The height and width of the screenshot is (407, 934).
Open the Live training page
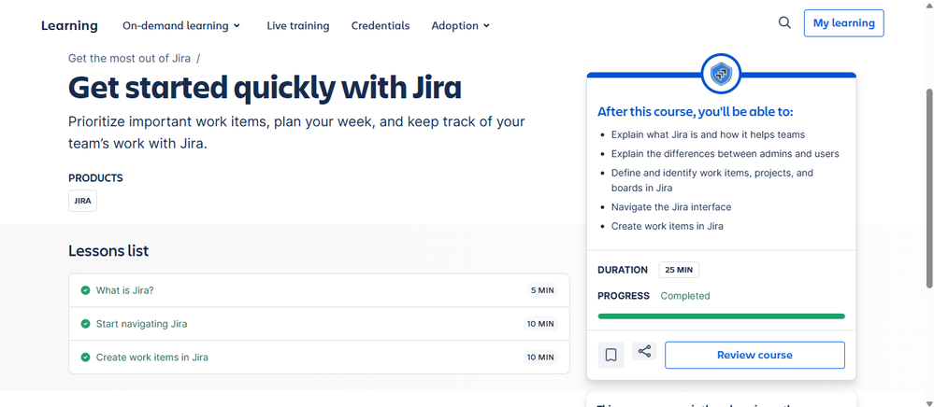[298, 25]
